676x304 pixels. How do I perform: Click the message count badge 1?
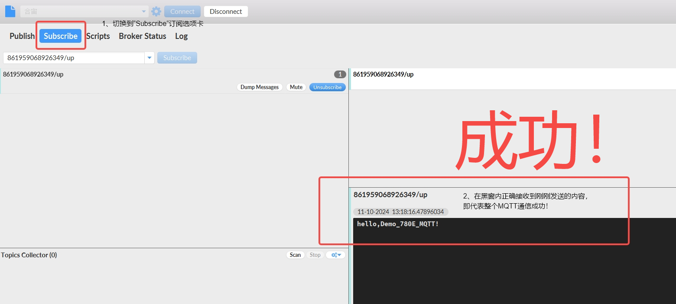340,74
